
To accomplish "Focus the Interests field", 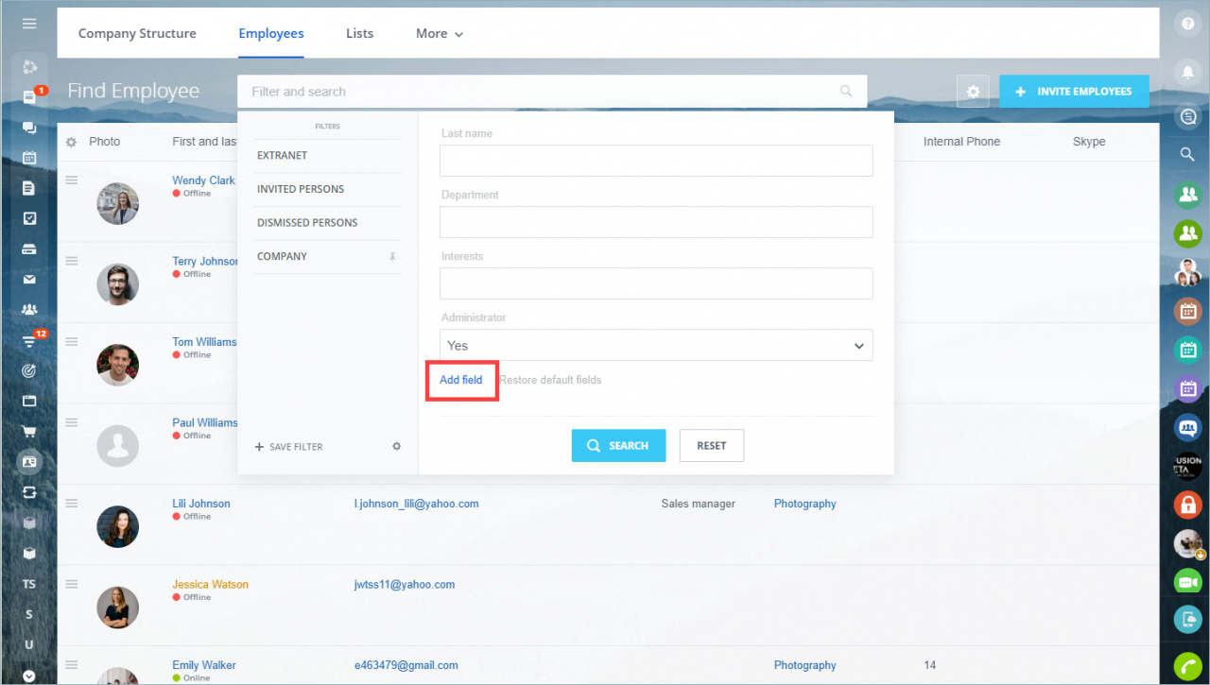I will point(656,283).
